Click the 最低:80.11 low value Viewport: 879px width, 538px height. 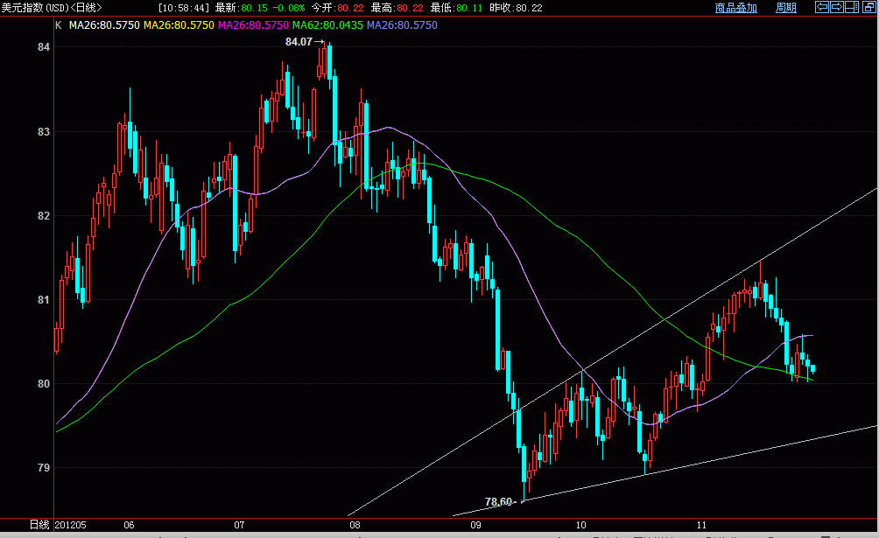pos(456,8)
